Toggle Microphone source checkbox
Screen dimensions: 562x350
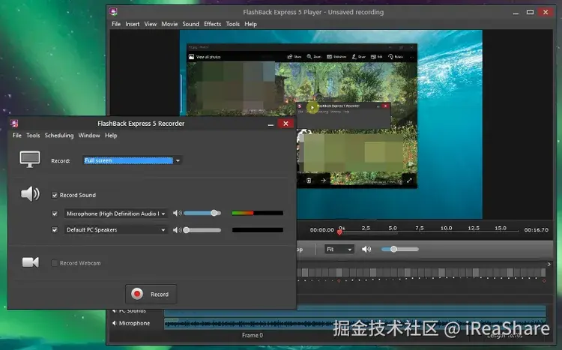point(55,214)
